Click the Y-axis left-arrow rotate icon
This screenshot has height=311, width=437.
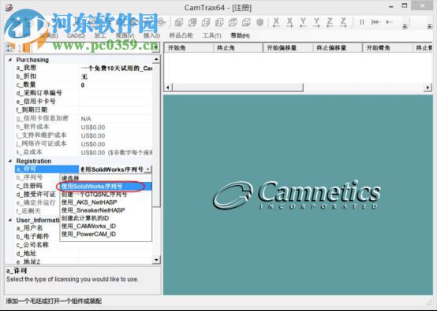303,22
